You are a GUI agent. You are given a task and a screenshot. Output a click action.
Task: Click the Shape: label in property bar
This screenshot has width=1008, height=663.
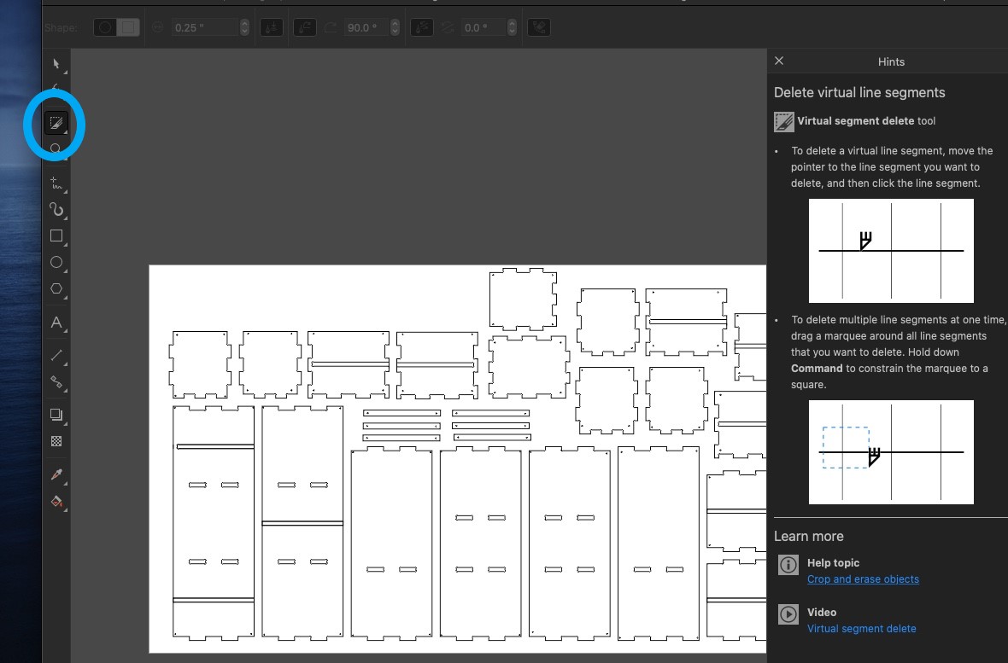coord(61,27)
